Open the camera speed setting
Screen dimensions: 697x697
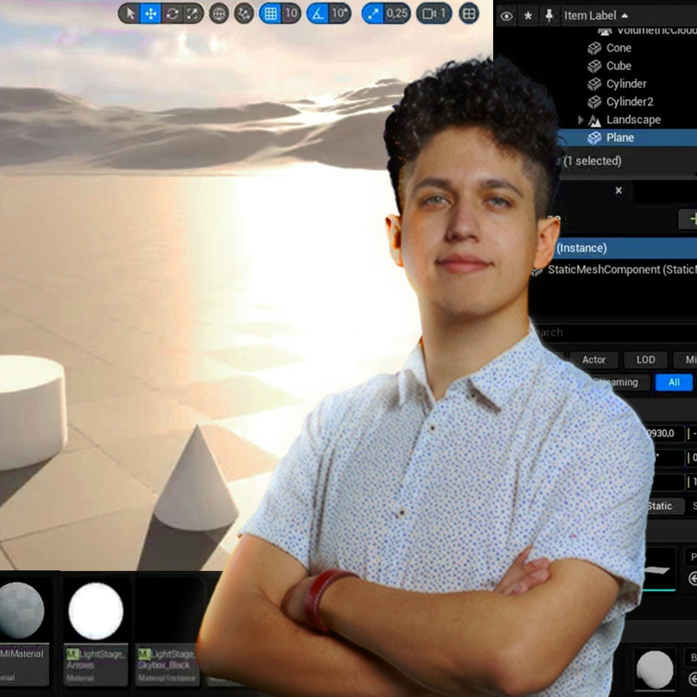(434, 13)
